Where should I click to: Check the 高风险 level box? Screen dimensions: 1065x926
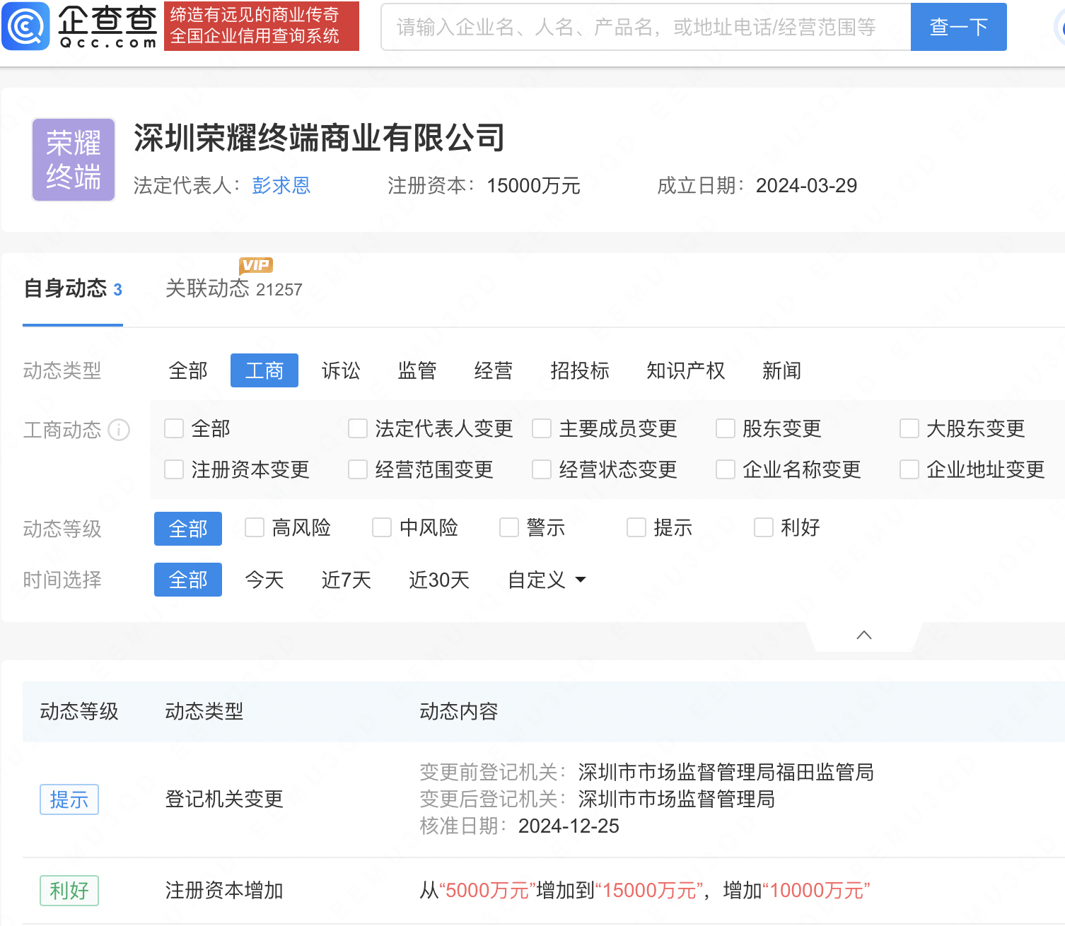coord(255,527)
